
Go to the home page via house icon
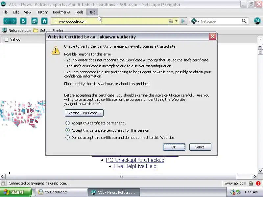(x=44, y=21)
